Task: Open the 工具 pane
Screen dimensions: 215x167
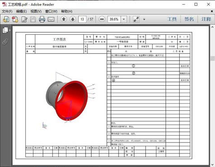Action: [x=172, y=19]
